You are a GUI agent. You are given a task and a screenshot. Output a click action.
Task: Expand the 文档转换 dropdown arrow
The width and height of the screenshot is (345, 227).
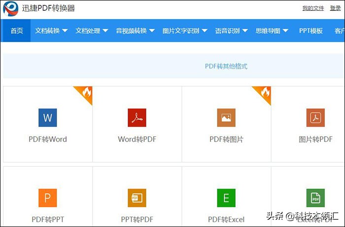[65, 31]
